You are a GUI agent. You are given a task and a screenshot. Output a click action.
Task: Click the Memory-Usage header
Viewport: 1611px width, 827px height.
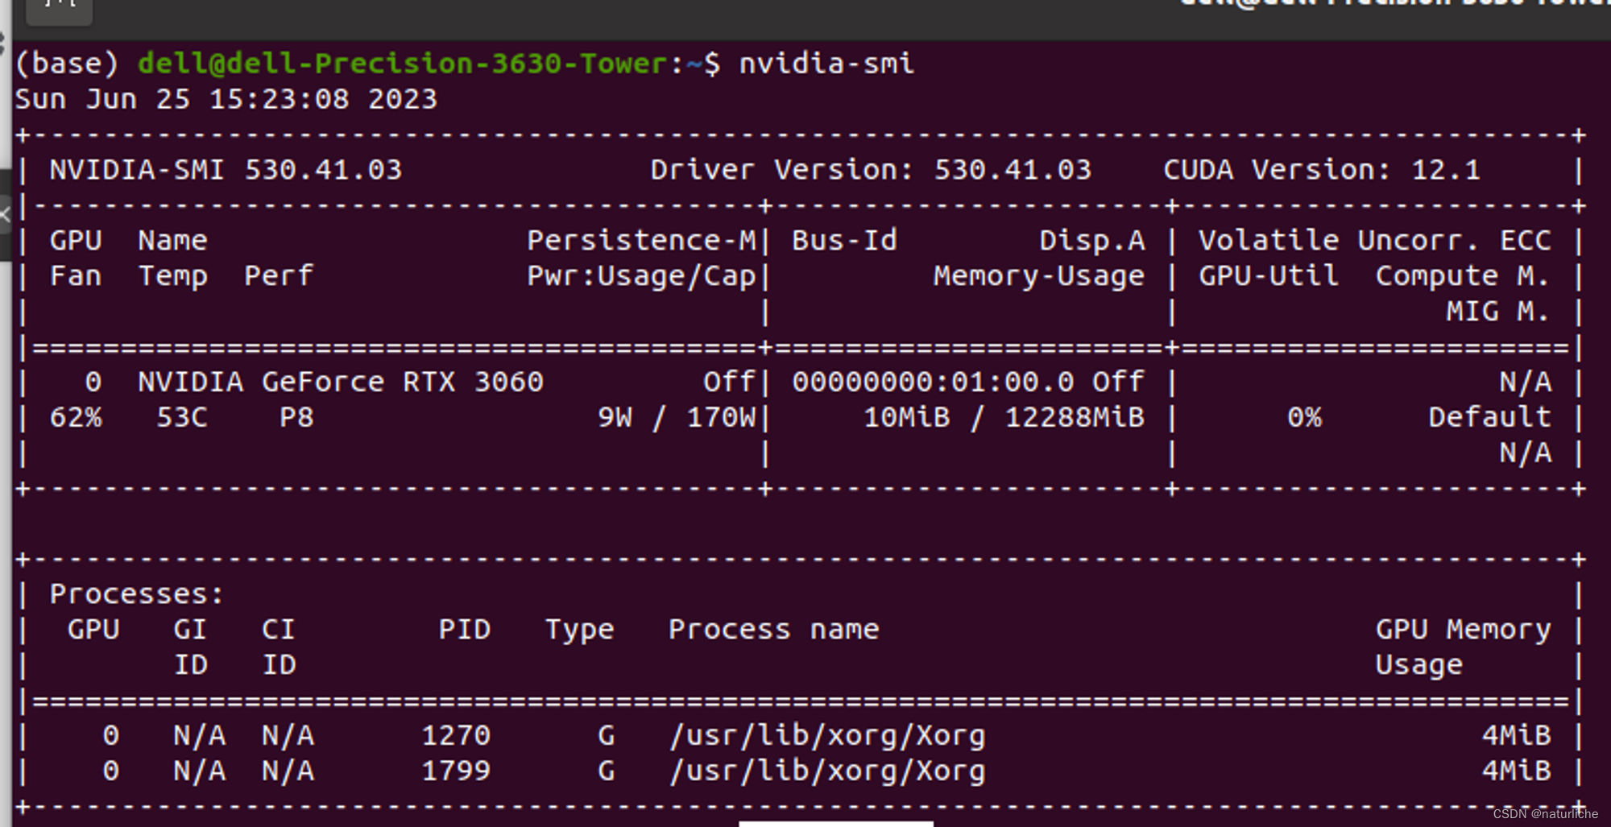(x=1039, y=276)
